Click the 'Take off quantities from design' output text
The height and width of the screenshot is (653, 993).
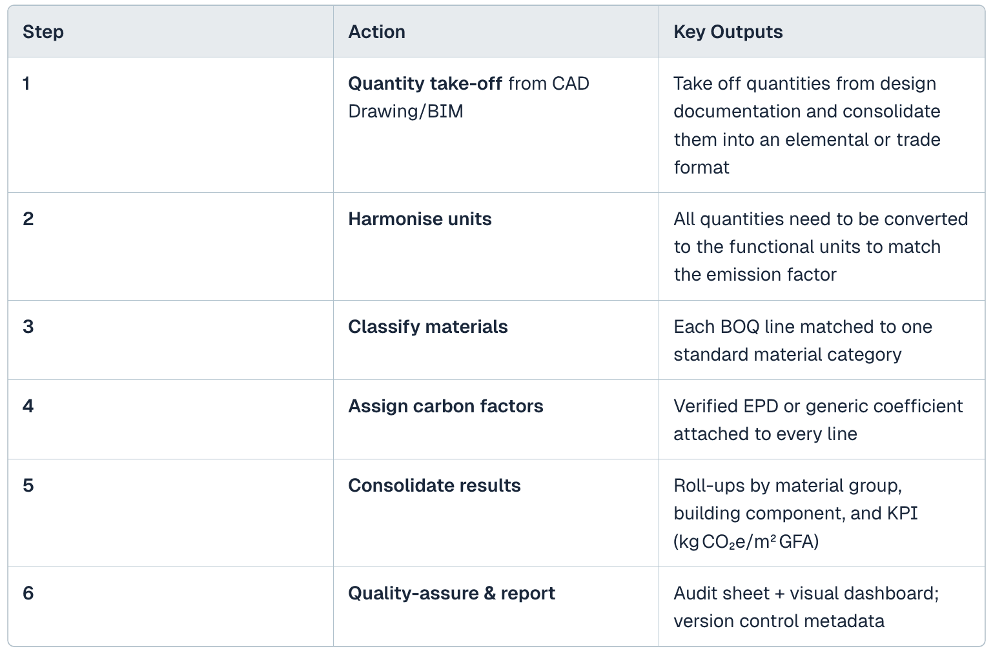[x=804, y=83]
